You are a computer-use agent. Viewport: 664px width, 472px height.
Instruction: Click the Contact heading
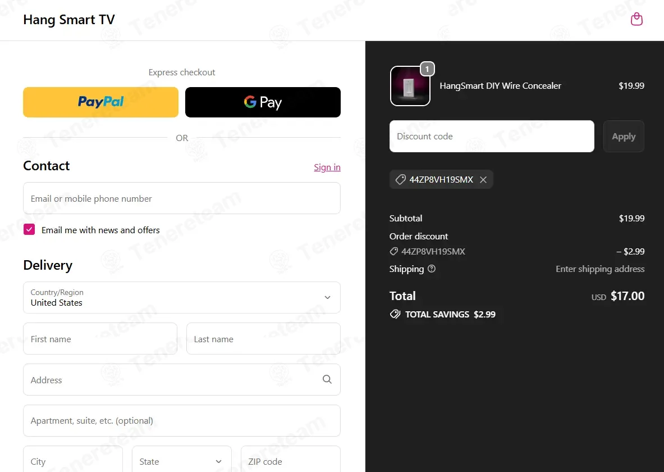46,166
